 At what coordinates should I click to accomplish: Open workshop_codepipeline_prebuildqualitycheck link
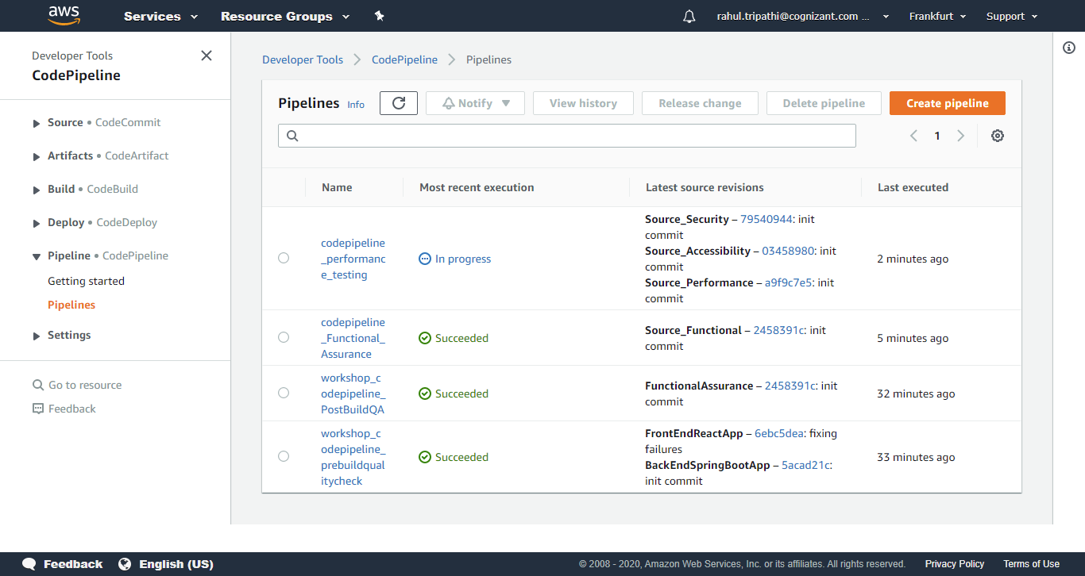coord(353,457)
